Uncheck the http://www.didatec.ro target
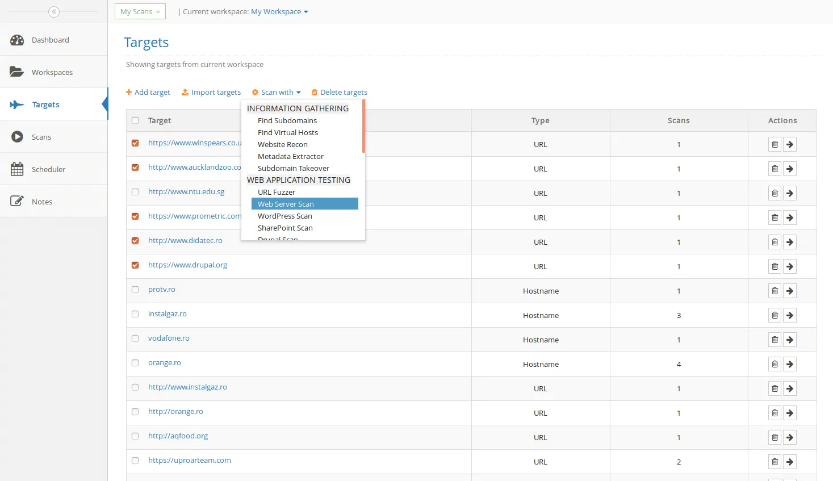 tap(135, 240)
